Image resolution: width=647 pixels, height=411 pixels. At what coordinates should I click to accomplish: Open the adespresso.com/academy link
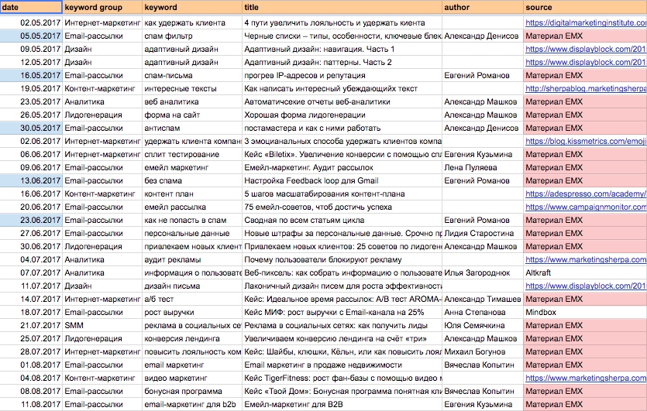tap(586, 194)
